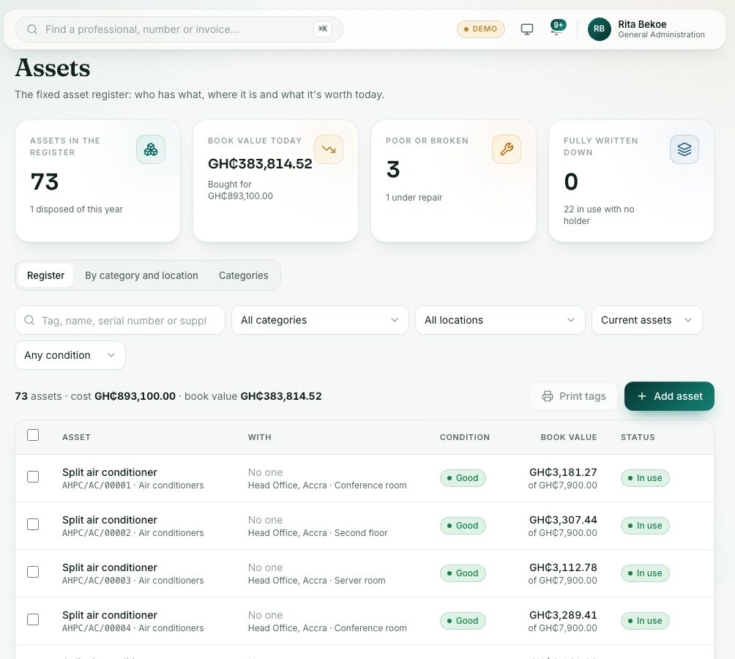Open asset row AHPC/AC/00003 Split air conditioner
Screen dimensions: 735x659
point(365,573)
